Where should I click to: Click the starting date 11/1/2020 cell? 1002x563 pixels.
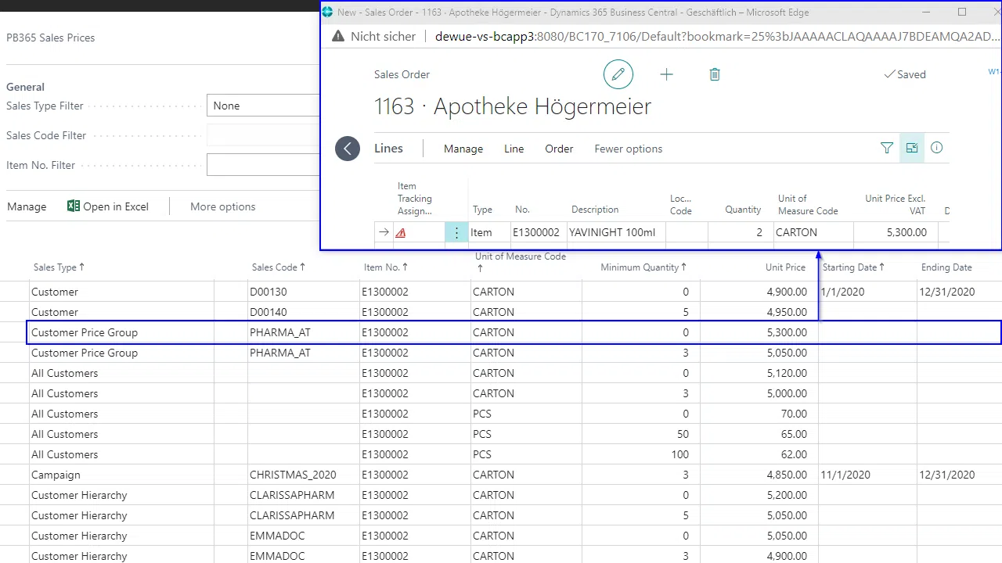pyautogui.click(x=845, y=475)
